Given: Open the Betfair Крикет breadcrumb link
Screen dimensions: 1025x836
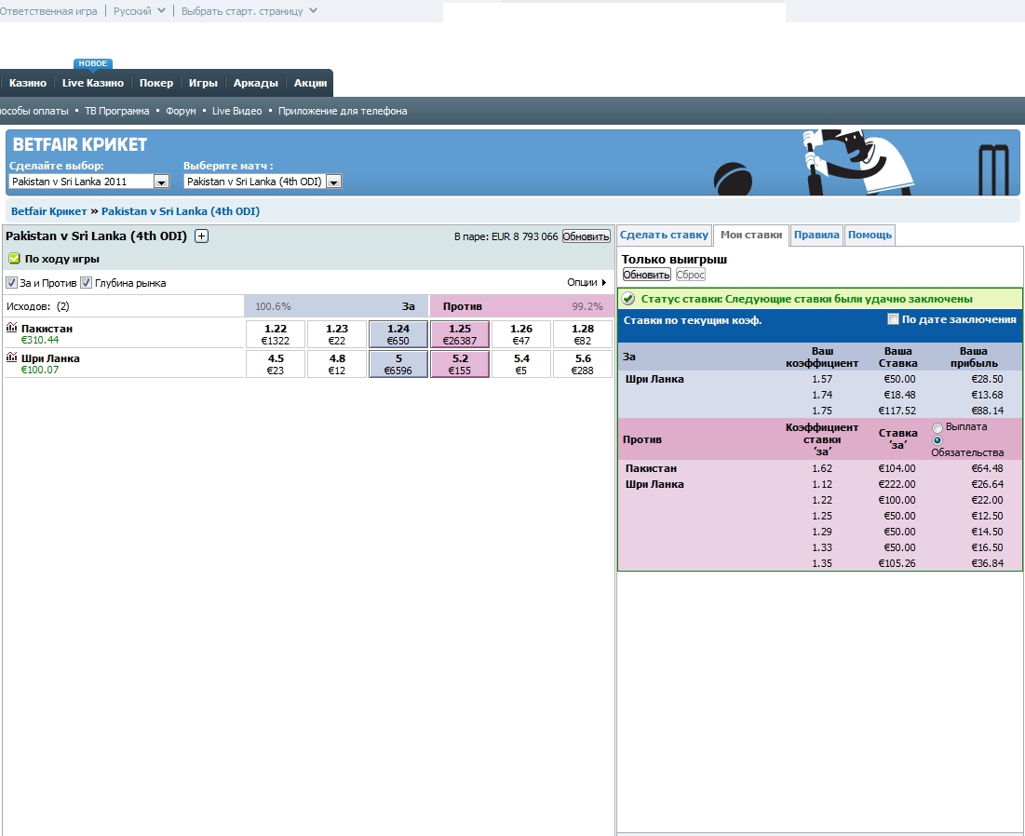Looking at the screenshot, I should tap(49, 211).
